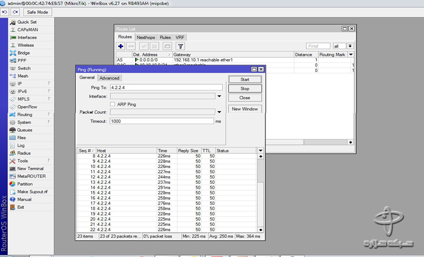424x257 pixels.
Task: Open the OpenFlow menu
Action: tap(27, 107)
